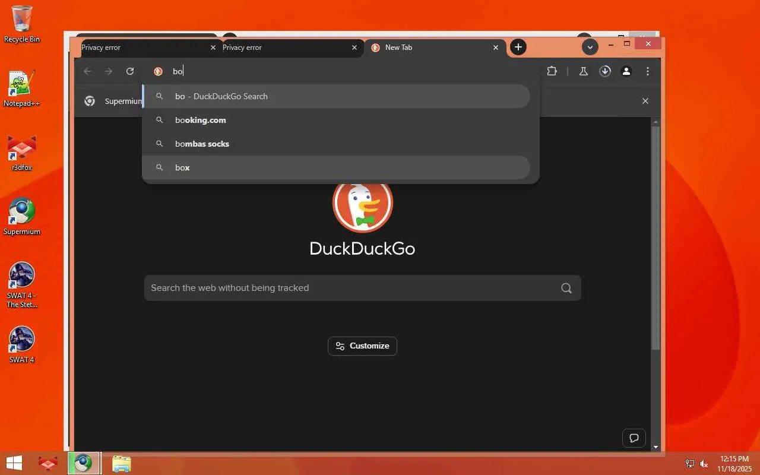Viewport: 760px width, 475px height.
Task: Click the magnifier icon in DuckDuckGo search box
Action: click(566, 288)
